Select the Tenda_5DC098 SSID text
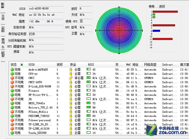 coord(38,133)
